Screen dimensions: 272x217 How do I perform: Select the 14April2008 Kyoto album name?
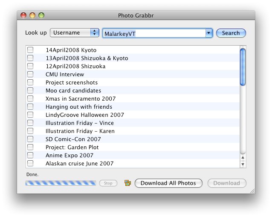coord(71,50)
